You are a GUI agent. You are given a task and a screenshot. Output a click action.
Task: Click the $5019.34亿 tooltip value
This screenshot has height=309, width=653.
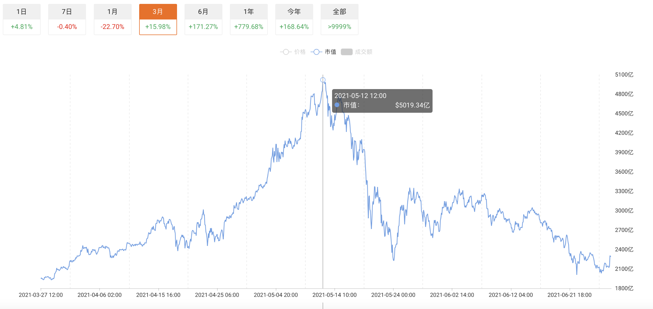pos(412,105)
